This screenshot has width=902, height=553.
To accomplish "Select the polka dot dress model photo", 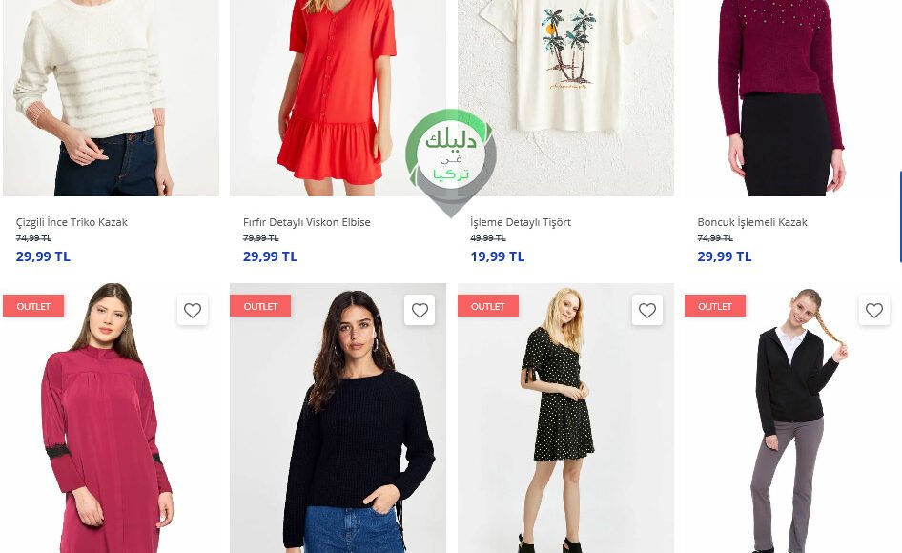I will tap(565, 419).
